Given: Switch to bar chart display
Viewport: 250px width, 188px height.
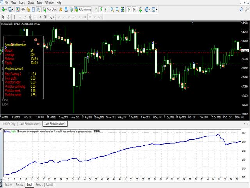Looking at the screenshot, I should click(x=96, y=9).
